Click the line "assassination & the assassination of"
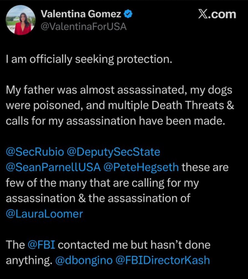 [98, 199]
